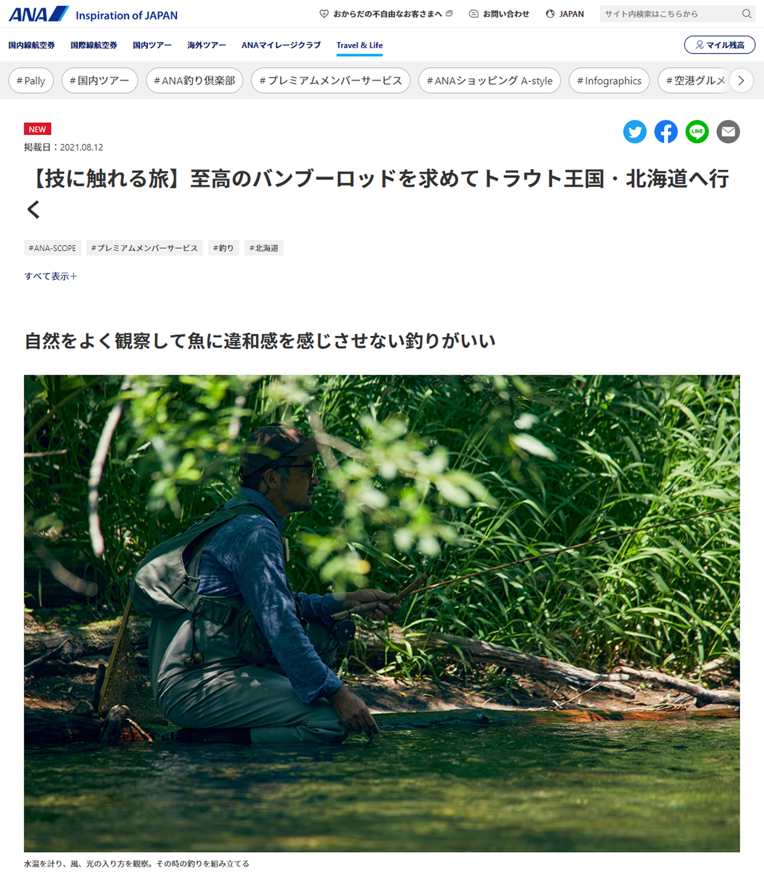The image size is (764, 877).
Task: Share article on Twitter
Action: (x=635, y=132)
